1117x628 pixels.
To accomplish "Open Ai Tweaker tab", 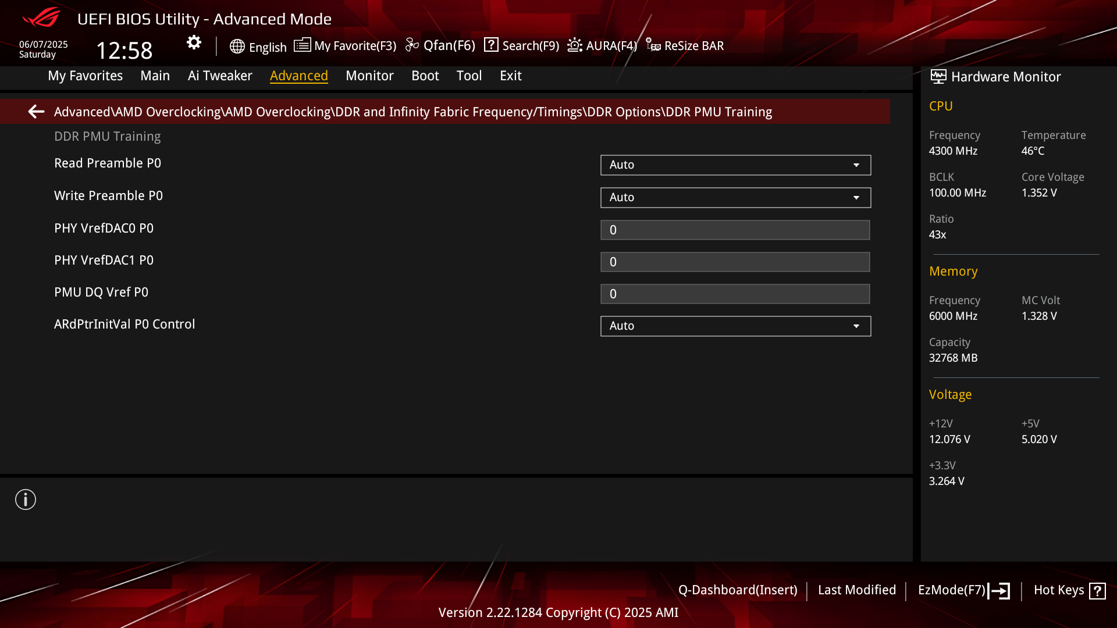I will pyautogui.click(x=220, y=76).
